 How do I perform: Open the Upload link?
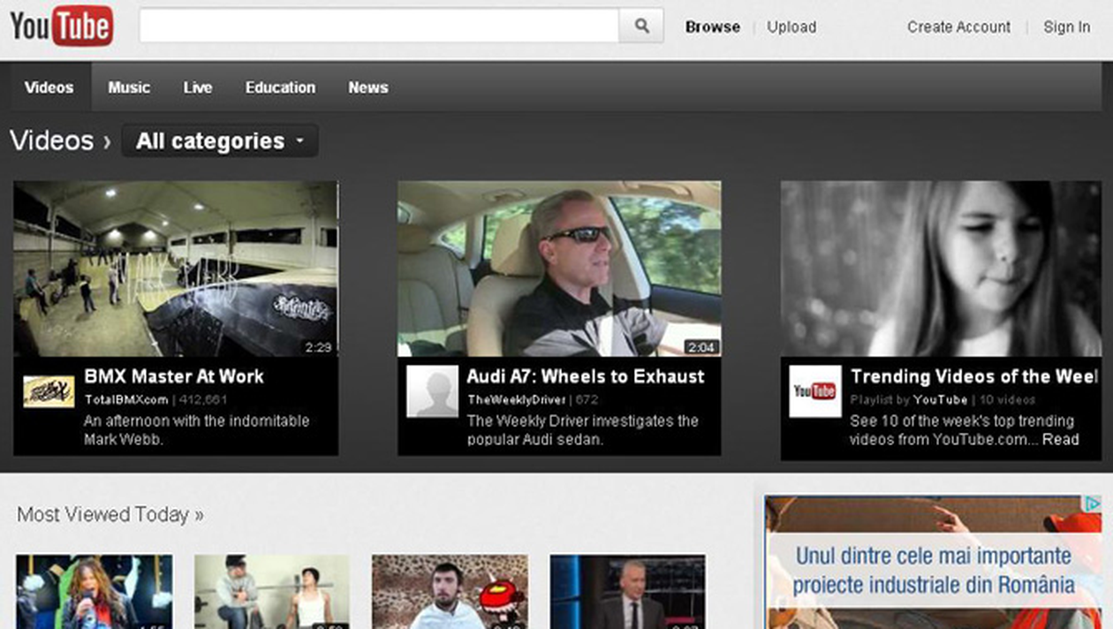point(791,27)
